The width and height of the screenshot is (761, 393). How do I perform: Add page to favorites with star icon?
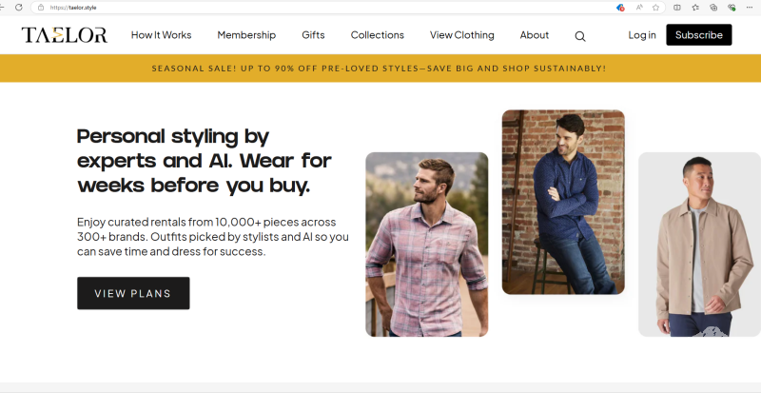pyautogui.click(x=655, y=7)
